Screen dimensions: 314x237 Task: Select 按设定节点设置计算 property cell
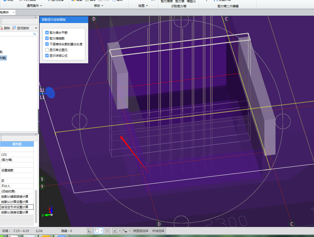point(17,207)
